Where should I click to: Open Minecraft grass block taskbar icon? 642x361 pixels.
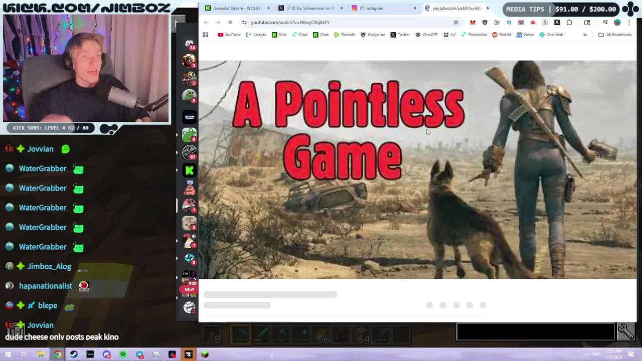tap(205, 354)
